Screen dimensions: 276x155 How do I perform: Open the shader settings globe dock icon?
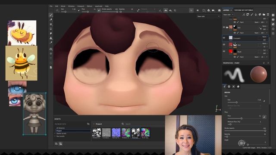273,24
